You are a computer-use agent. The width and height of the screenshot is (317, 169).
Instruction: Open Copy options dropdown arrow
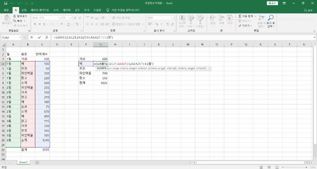click(25, 21)
